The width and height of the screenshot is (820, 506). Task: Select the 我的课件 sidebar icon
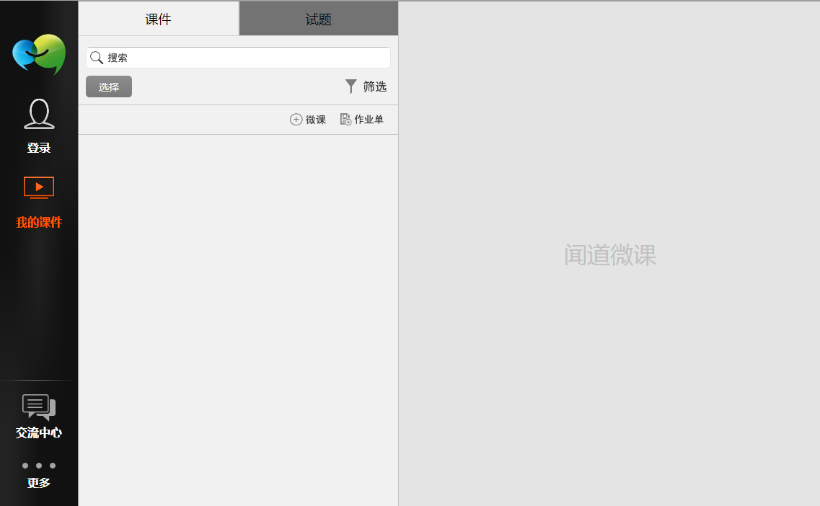(x=39, y=187)
